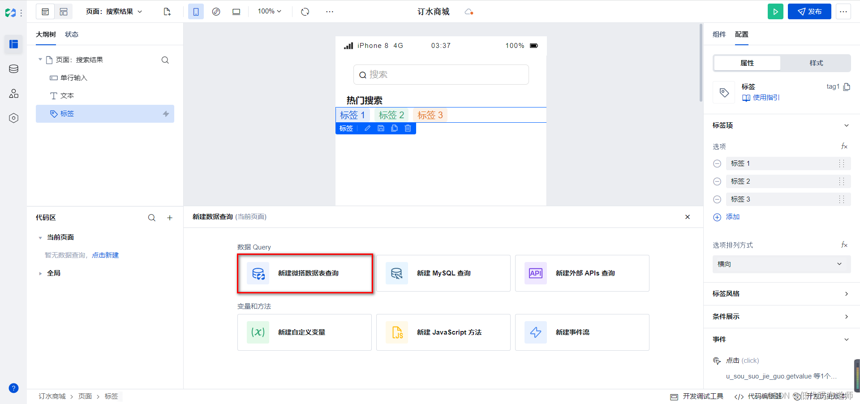Image resolution: width=860 pixels, height=404 pixels.
Task: Click the save icon in component toolbar
Action: 381,129
